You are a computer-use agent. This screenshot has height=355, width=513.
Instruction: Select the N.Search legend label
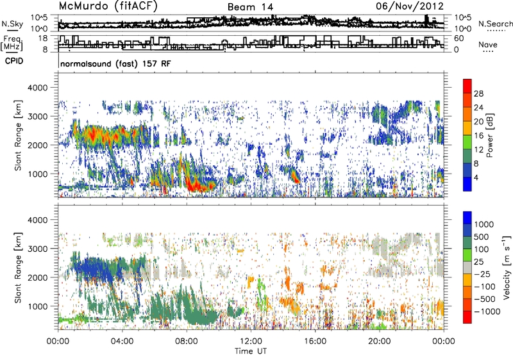[495, 24]
